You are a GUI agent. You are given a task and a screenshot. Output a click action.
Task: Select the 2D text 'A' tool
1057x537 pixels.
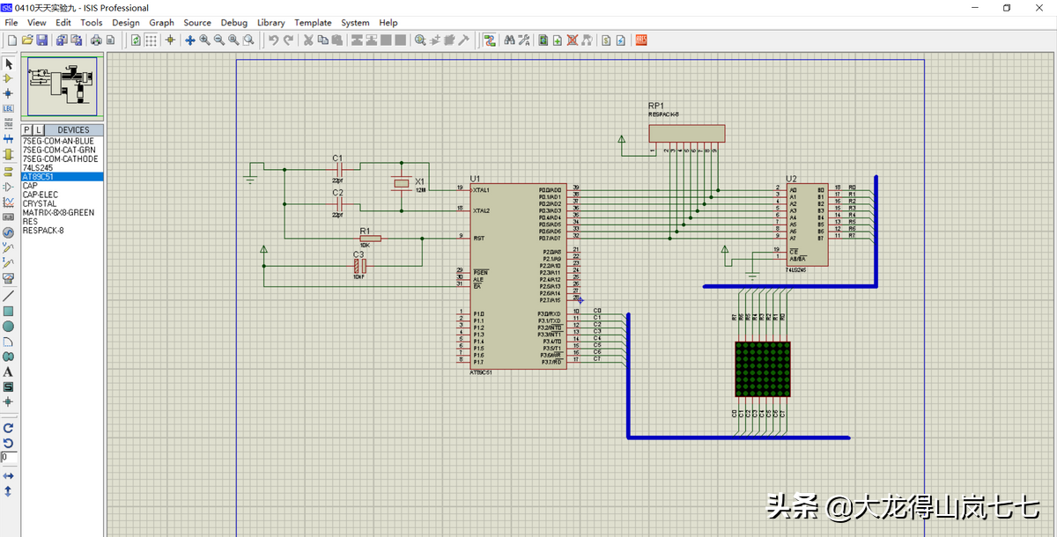[8, 372]
